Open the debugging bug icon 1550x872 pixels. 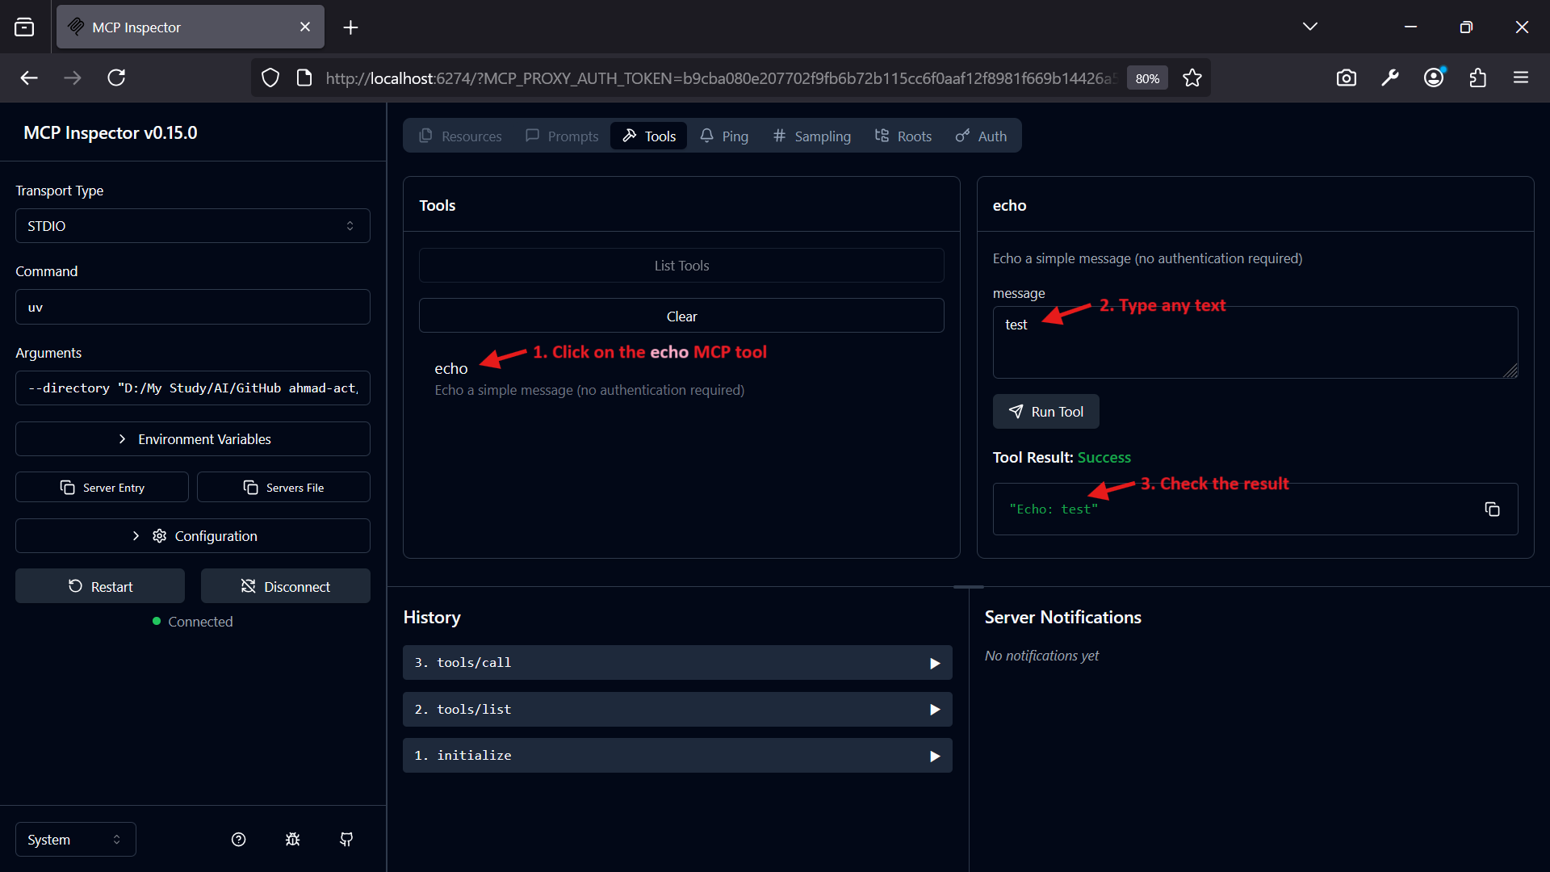coord(292,840)
